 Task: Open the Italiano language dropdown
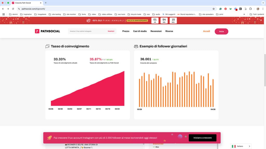tap(241, 146)
